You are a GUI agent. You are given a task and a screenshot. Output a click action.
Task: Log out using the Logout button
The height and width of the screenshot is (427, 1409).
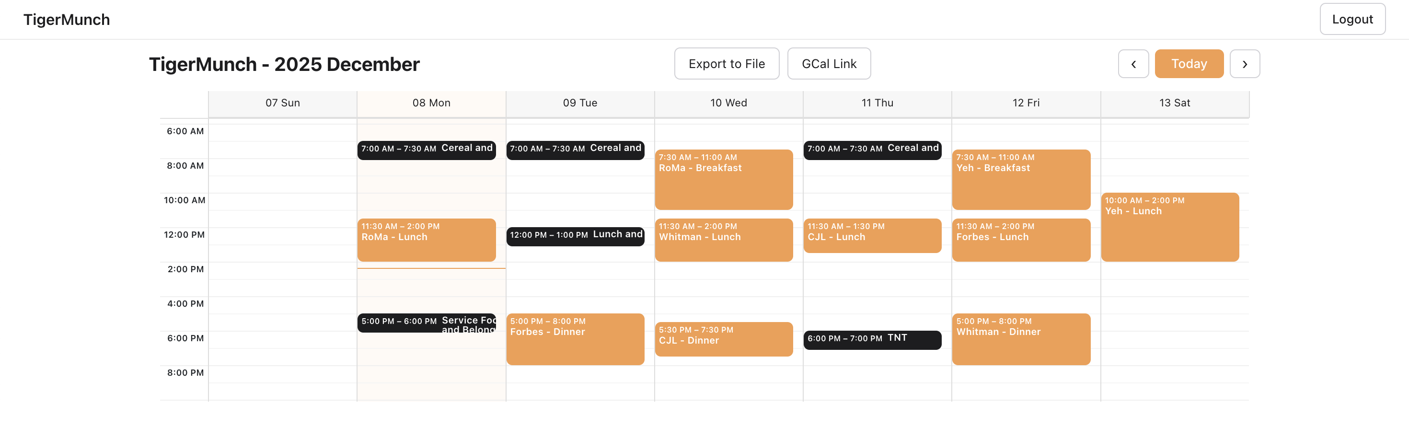[x=1352, y=19]
